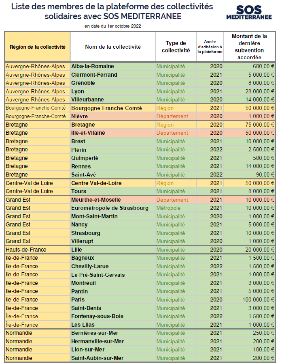Click the "Année d'adhésion à la plateforme" header
This screenshot has height=364, width=282.
(x=210, y=47)
